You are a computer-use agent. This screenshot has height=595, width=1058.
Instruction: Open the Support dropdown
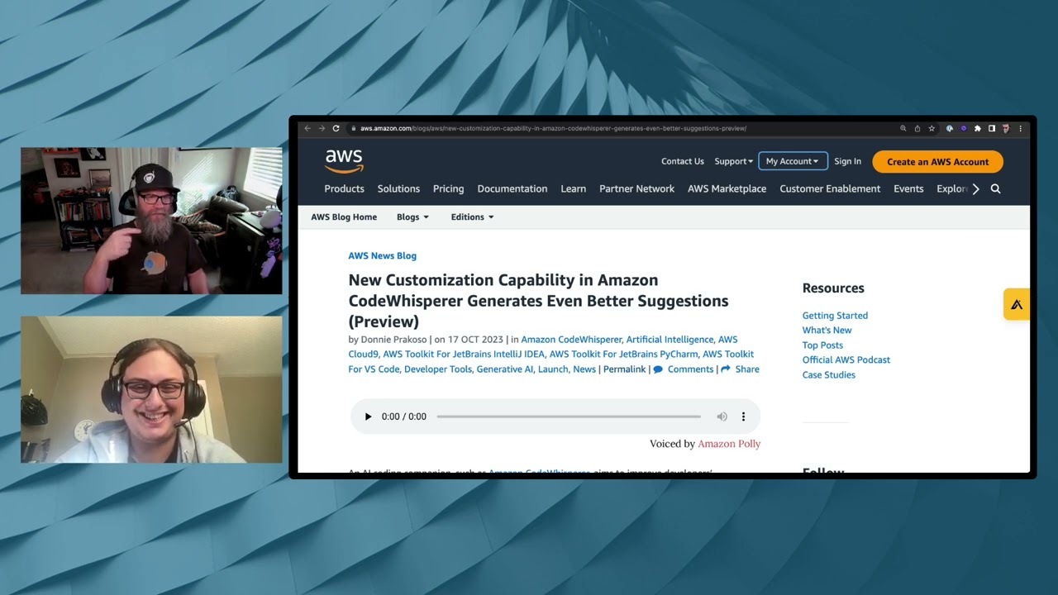(734, 161)
